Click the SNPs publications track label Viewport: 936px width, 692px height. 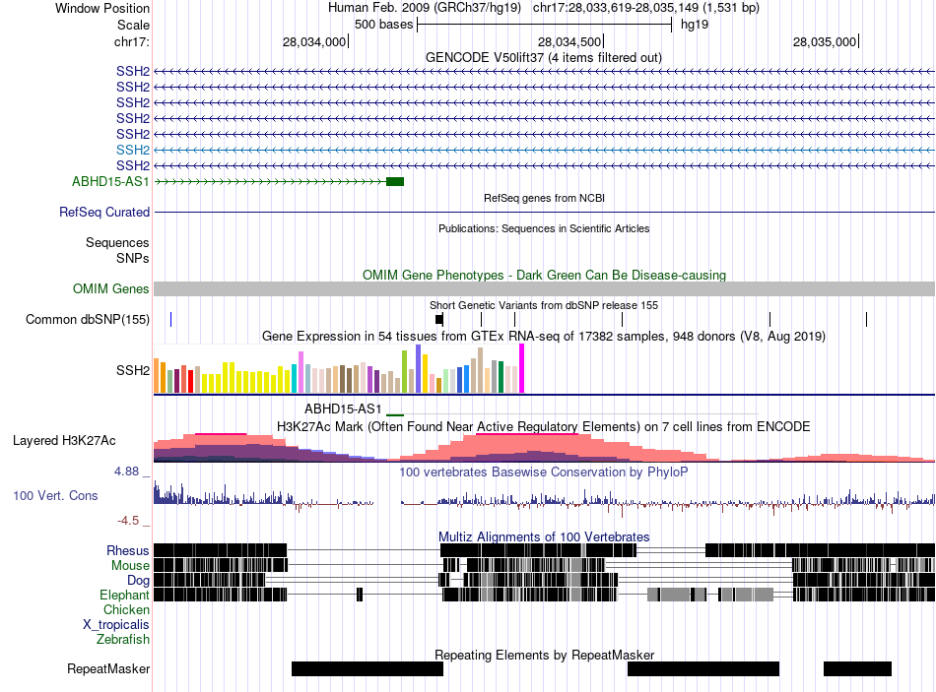(x=133, y=258)
